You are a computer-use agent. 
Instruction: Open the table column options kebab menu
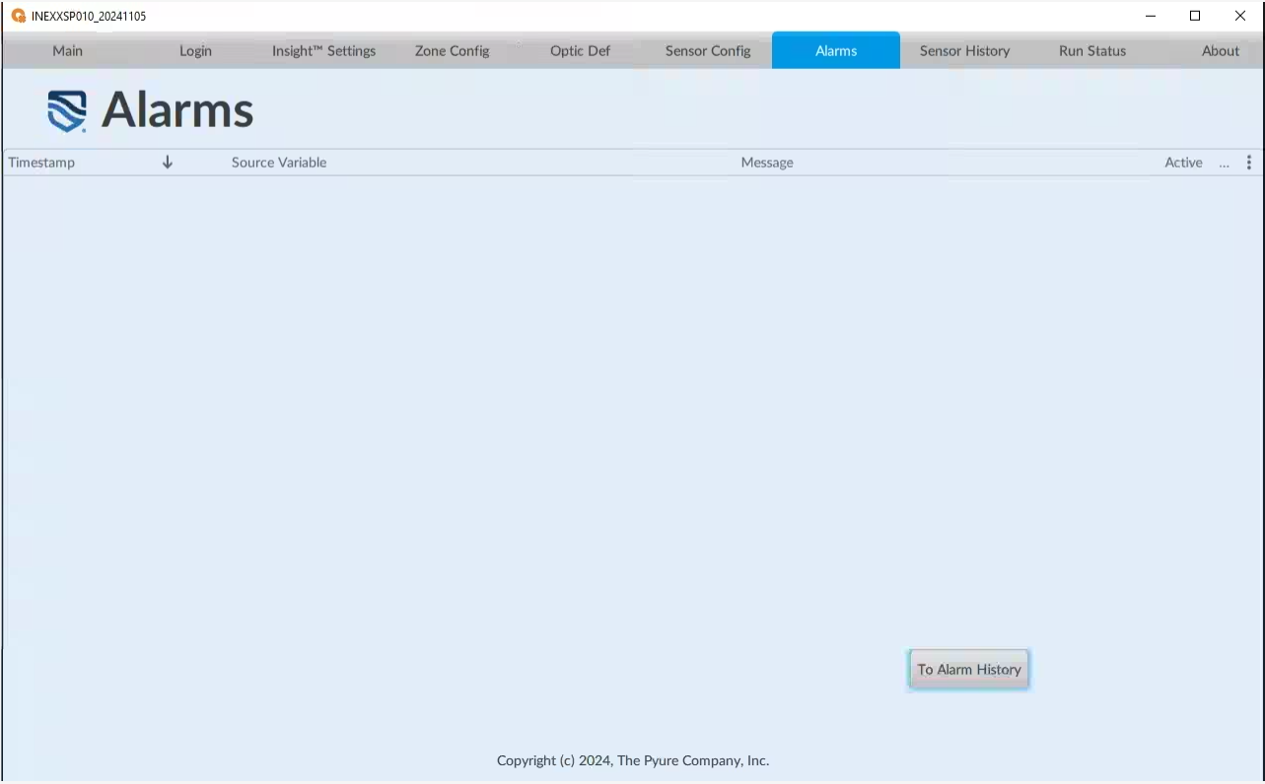click(1249, 163)
